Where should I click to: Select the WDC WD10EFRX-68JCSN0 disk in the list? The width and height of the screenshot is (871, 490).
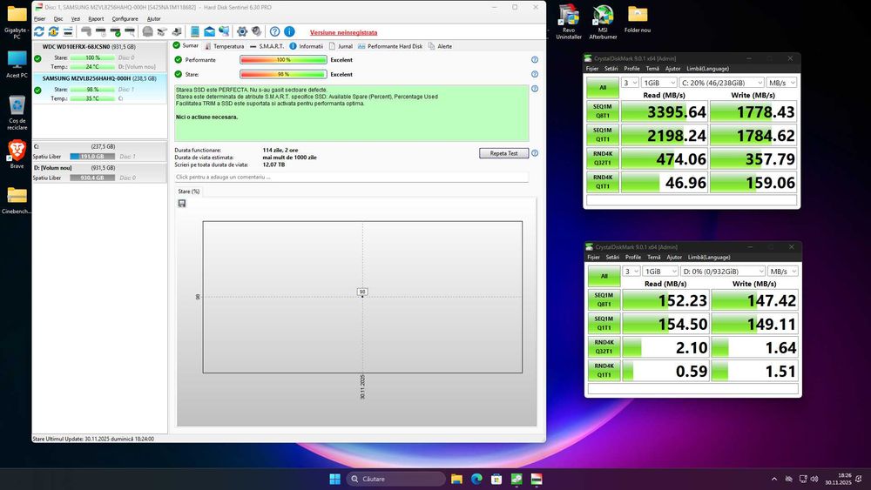[x=99, y=57]
